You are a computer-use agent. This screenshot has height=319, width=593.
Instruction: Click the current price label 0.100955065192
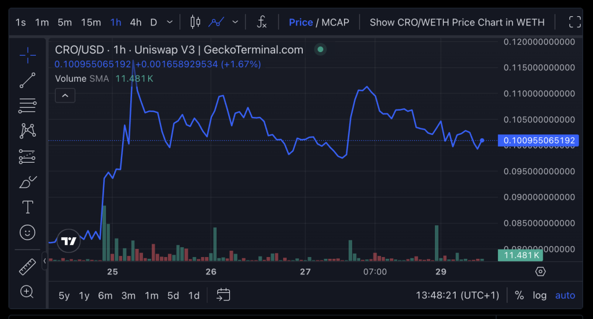point(539,141)
